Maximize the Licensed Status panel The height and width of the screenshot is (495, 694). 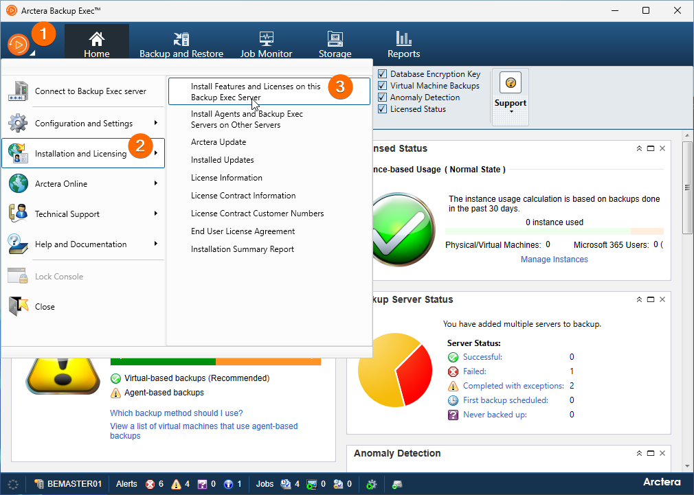pos(651,148)
